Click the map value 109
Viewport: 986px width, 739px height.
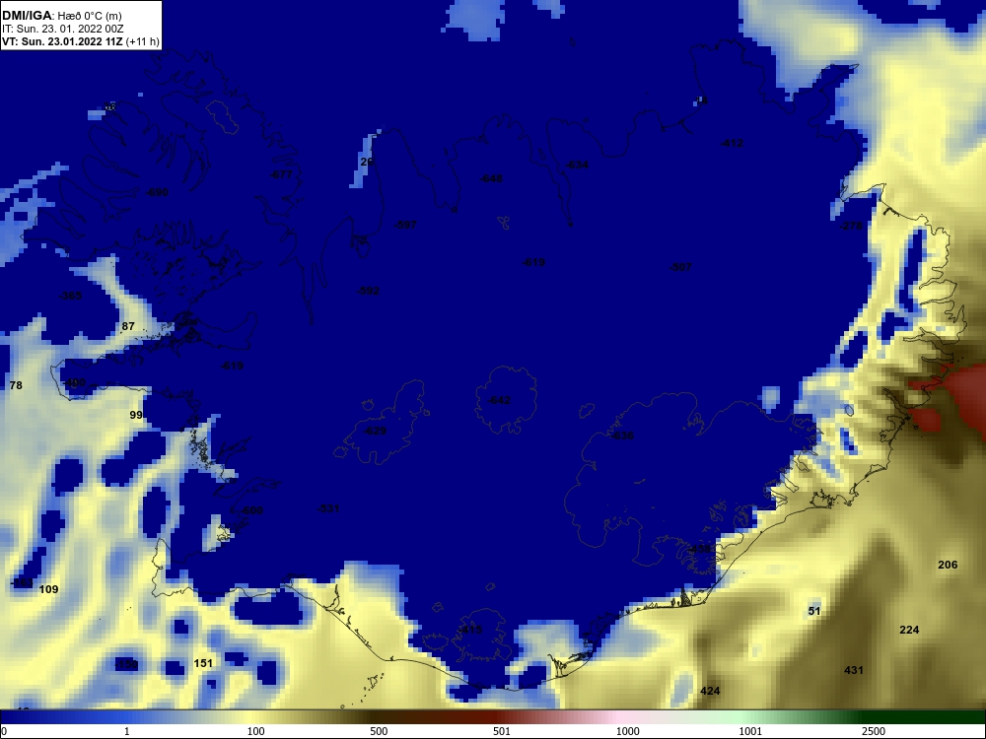[x=48, y=589]
